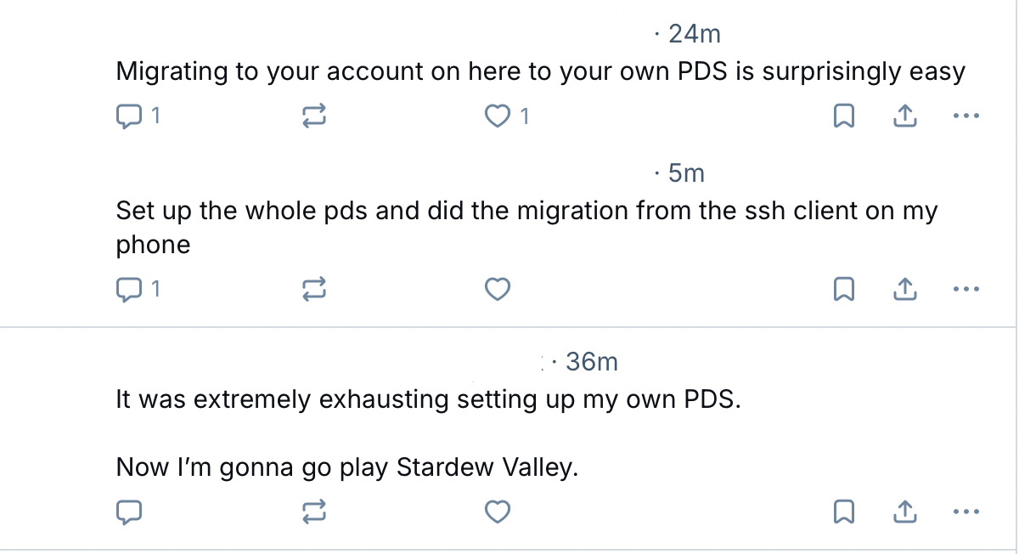Screen dimensions: 1019x554
Task: Like the Stardew Valley post
Action: coord(498,512)
